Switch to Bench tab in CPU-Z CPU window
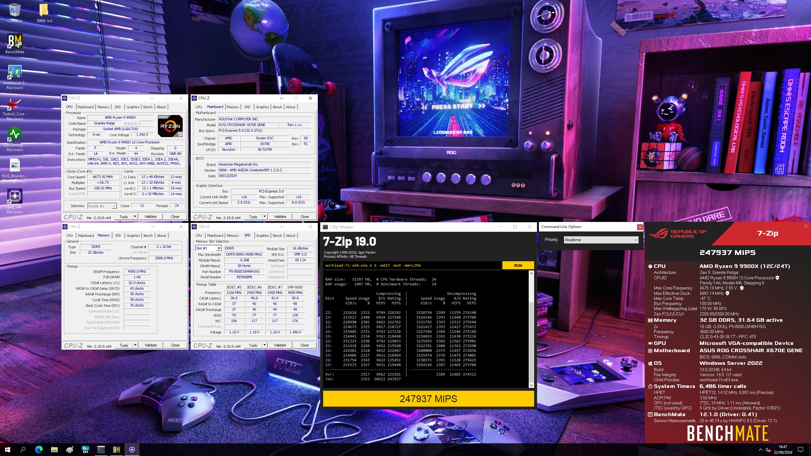This screenshot has height=456, width=811. coord(148,107)
